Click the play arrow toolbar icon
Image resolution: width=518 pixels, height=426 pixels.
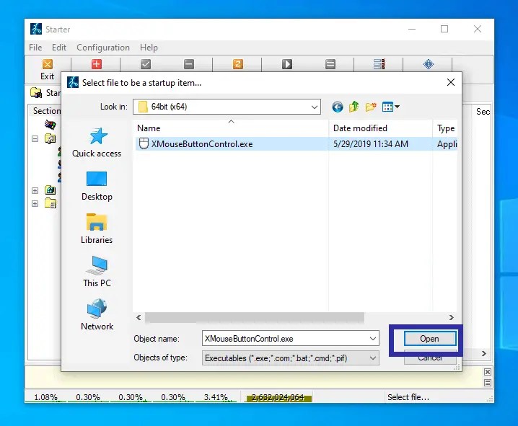click(x=286, y=64)
